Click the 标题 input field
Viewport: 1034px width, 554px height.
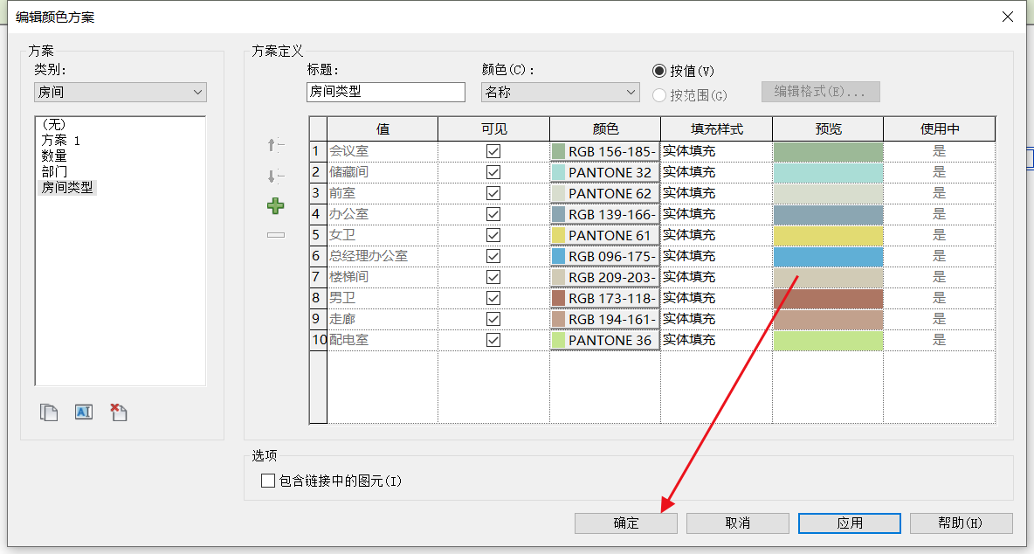pyautogui.click(x=386, y=92)
